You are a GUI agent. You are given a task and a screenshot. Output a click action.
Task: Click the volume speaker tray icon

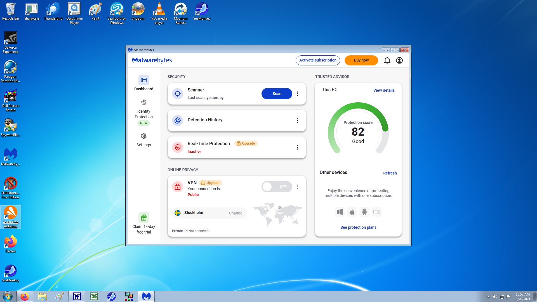[495, 297]
